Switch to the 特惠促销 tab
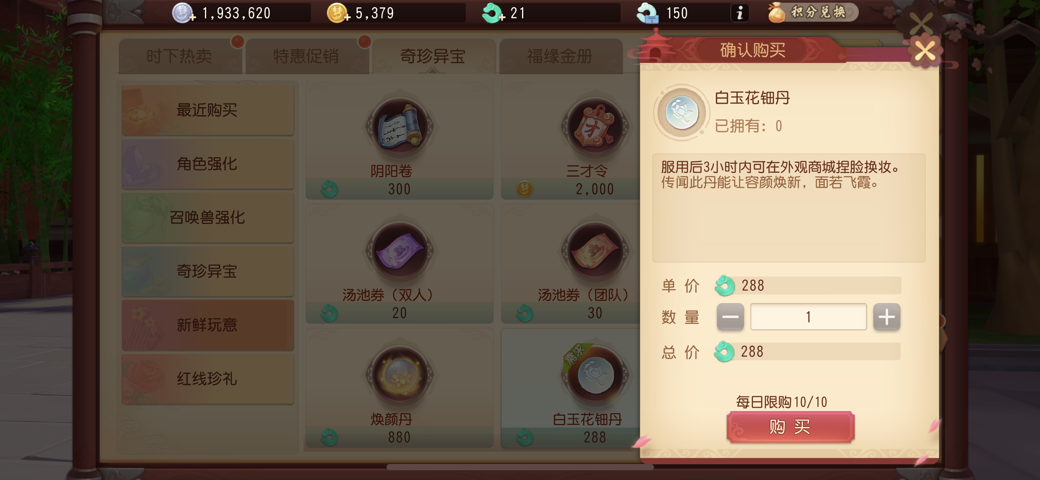The height and width of the screenshot is (480, 1040). click(306, 56)
